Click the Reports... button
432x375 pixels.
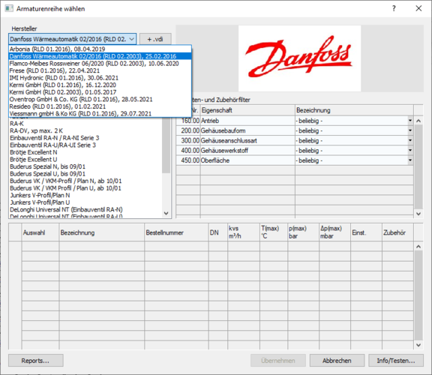[x=36, y=361]
